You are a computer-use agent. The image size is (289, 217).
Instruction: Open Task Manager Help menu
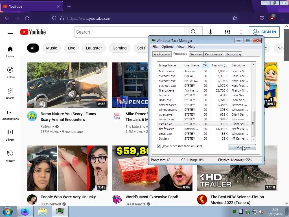[x=192, y=47]
